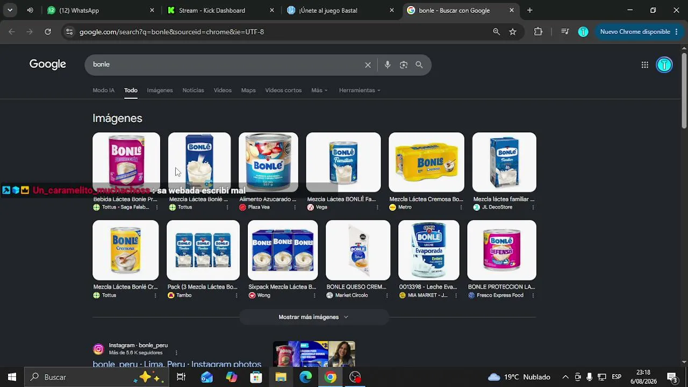Show hidden system tray icons
The width and height of the screenshot is (688, 387).
point(565,377)
